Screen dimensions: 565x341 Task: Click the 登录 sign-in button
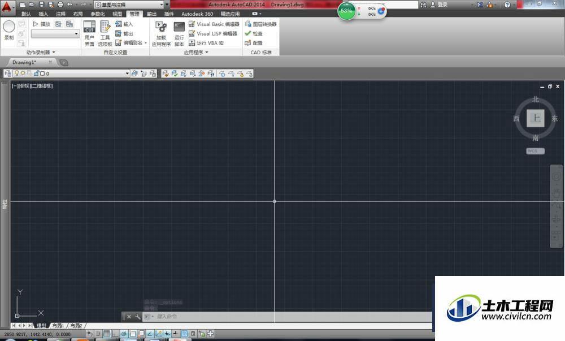pos(439,5)
